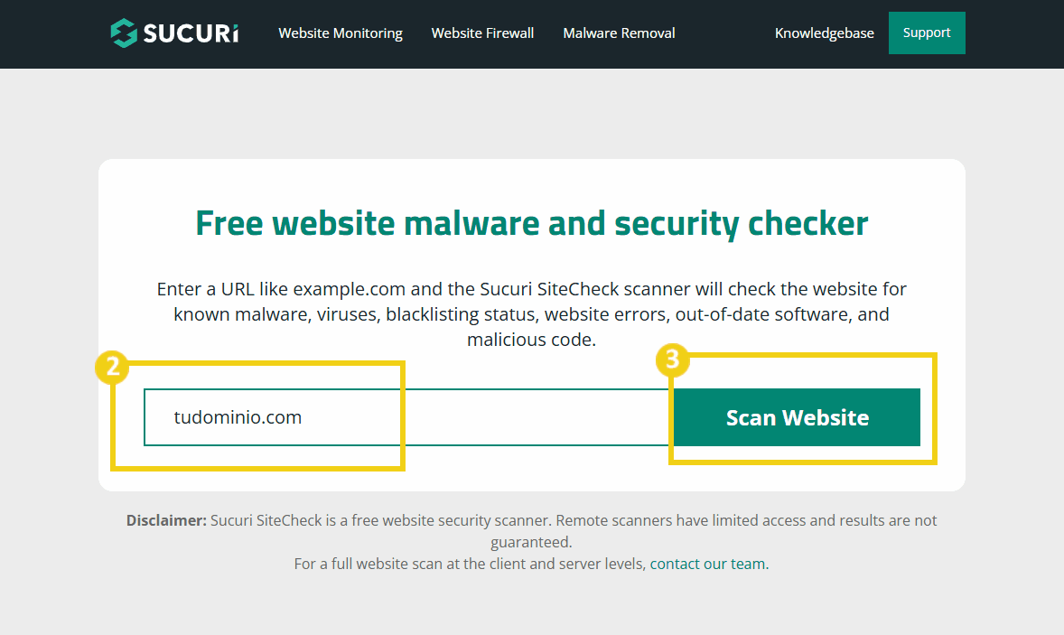Image resolution: width=1064 pixels, height=635 pixels.
Task: Open the Knowledgebase link
Action: 824,33
